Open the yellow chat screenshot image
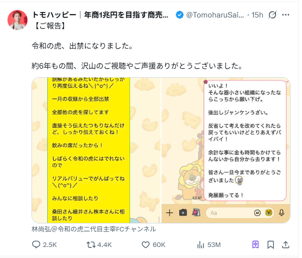Screen dimensions: 302x258 96,150
